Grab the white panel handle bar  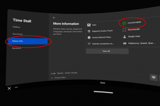point(103,92)
